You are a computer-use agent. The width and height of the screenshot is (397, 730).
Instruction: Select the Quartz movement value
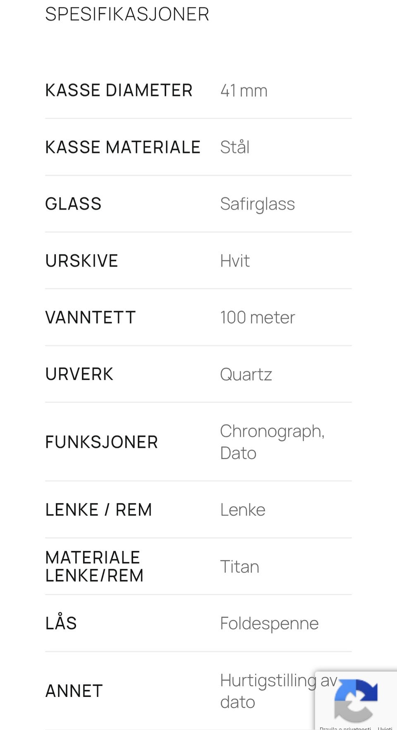tap(246, 375)
